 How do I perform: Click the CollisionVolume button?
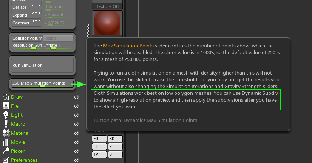coord(26,38)
